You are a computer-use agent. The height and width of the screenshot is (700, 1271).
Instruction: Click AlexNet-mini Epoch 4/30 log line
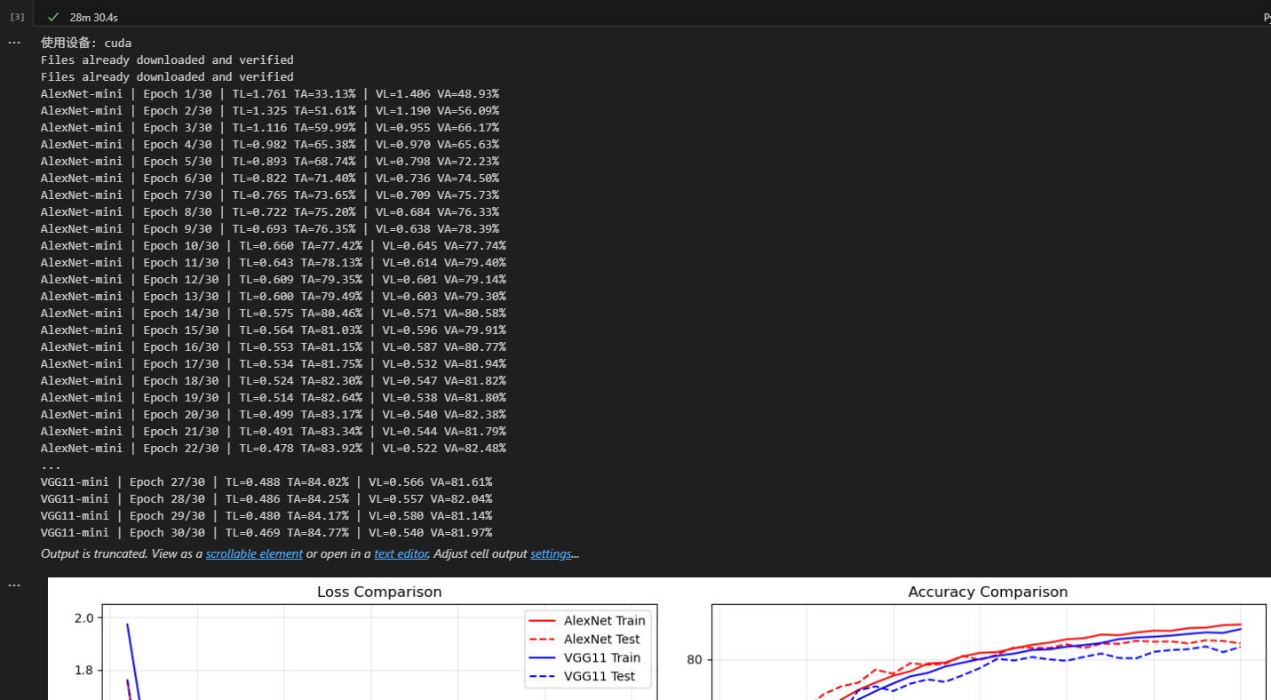coord(270,144)
